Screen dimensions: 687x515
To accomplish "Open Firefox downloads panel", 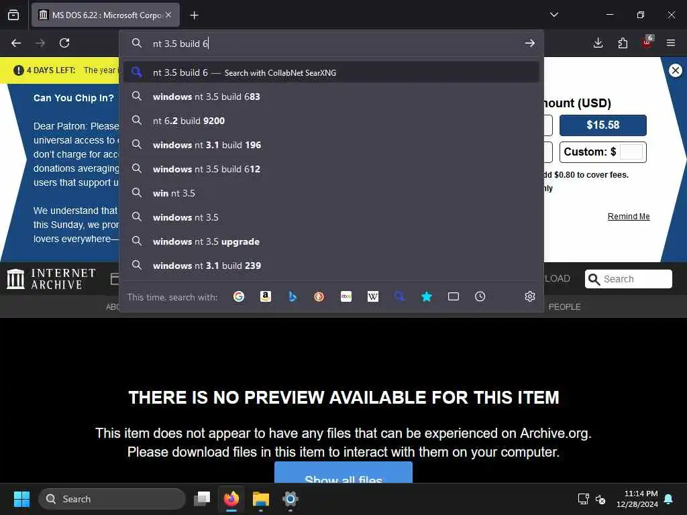I will tap(598, 43).
